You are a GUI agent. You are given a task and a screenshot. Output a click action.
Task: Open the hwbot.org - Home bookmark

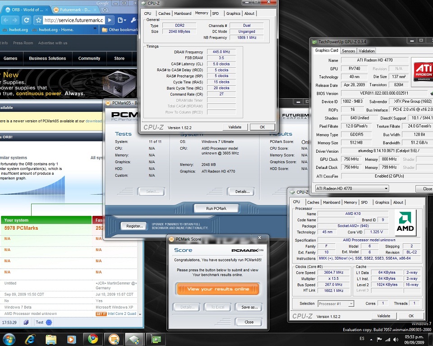tap(53, 30)
